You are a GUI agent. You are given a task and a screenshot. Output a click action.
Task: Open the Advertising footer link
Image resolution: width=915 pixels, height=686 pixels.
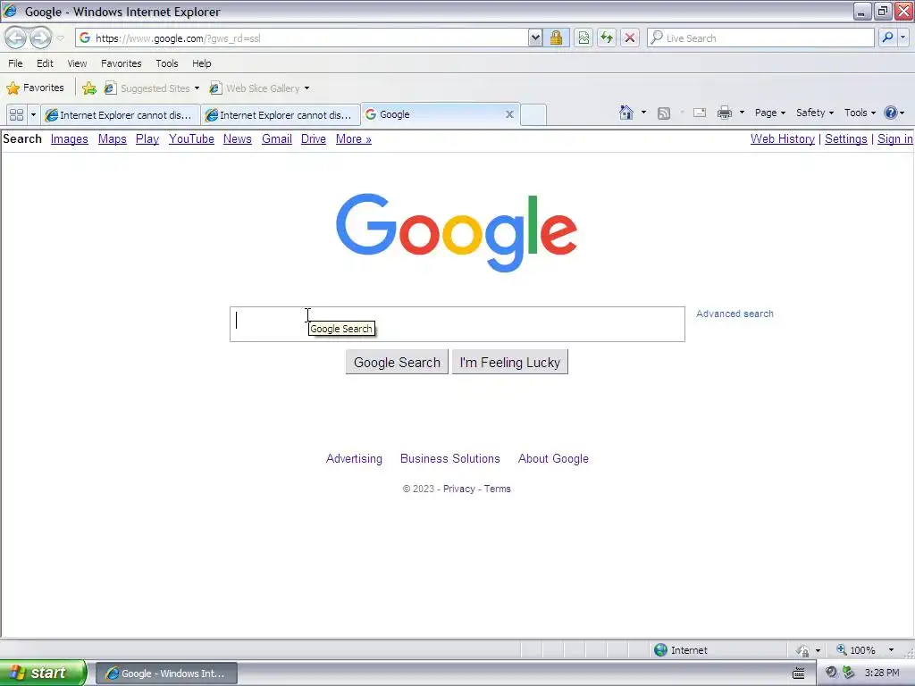354,458
